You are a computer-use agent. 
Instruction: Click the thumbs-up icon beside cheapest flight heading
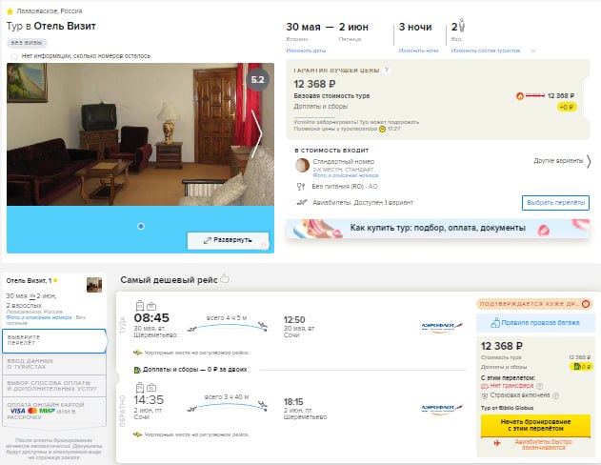pos(225,278)
